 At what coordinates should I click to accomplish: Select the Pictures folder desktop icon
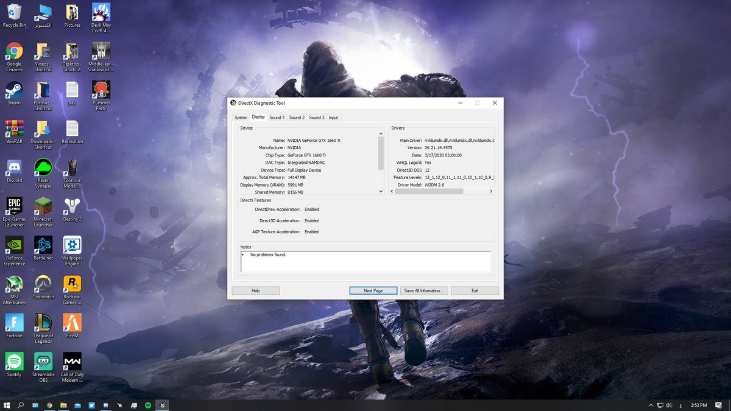(72, 16)
